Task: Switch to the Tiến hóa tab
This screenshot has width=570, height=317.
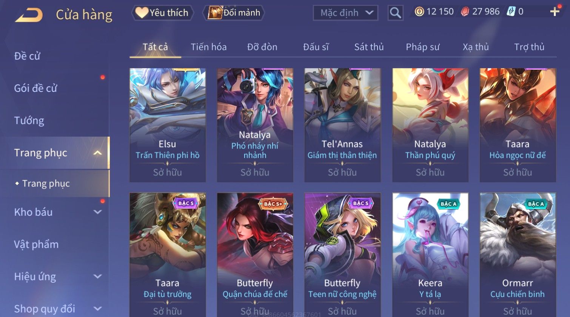Action: [208, 47]
